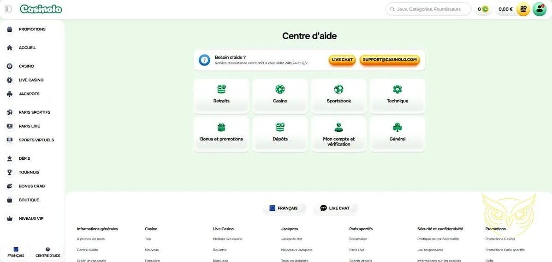Click the coins balance icon
This screenshot has width=552, height=262.
click(x=483, y=9)
